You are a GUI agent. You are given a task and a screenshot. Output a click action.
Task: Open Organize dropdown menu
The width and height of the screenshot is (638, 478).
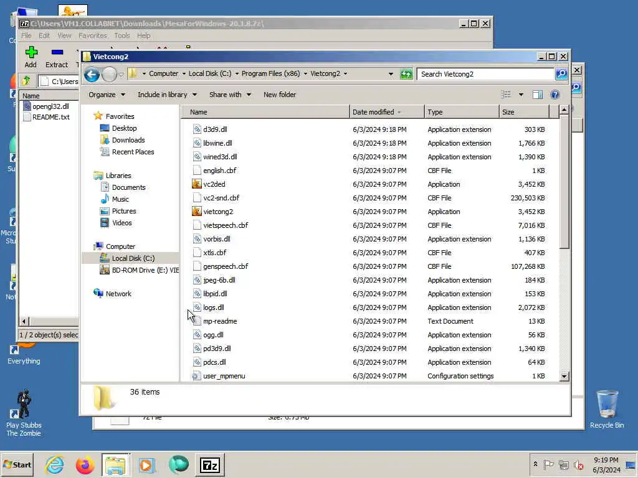107,95
